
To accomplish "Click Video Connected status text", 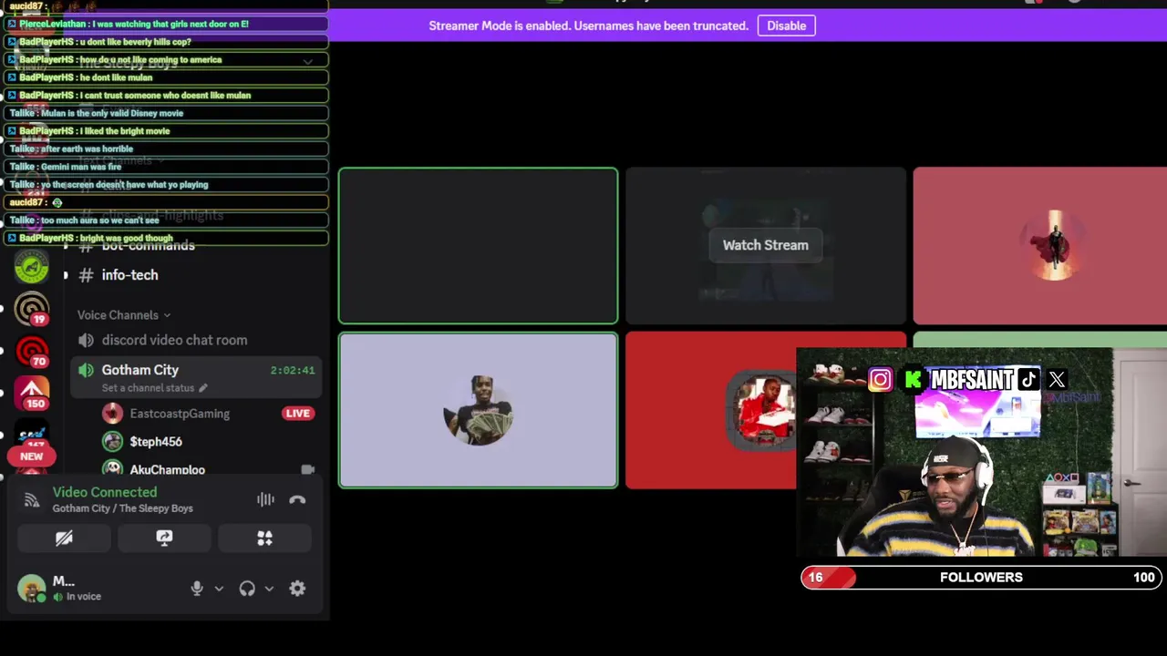I will point(105,492).
